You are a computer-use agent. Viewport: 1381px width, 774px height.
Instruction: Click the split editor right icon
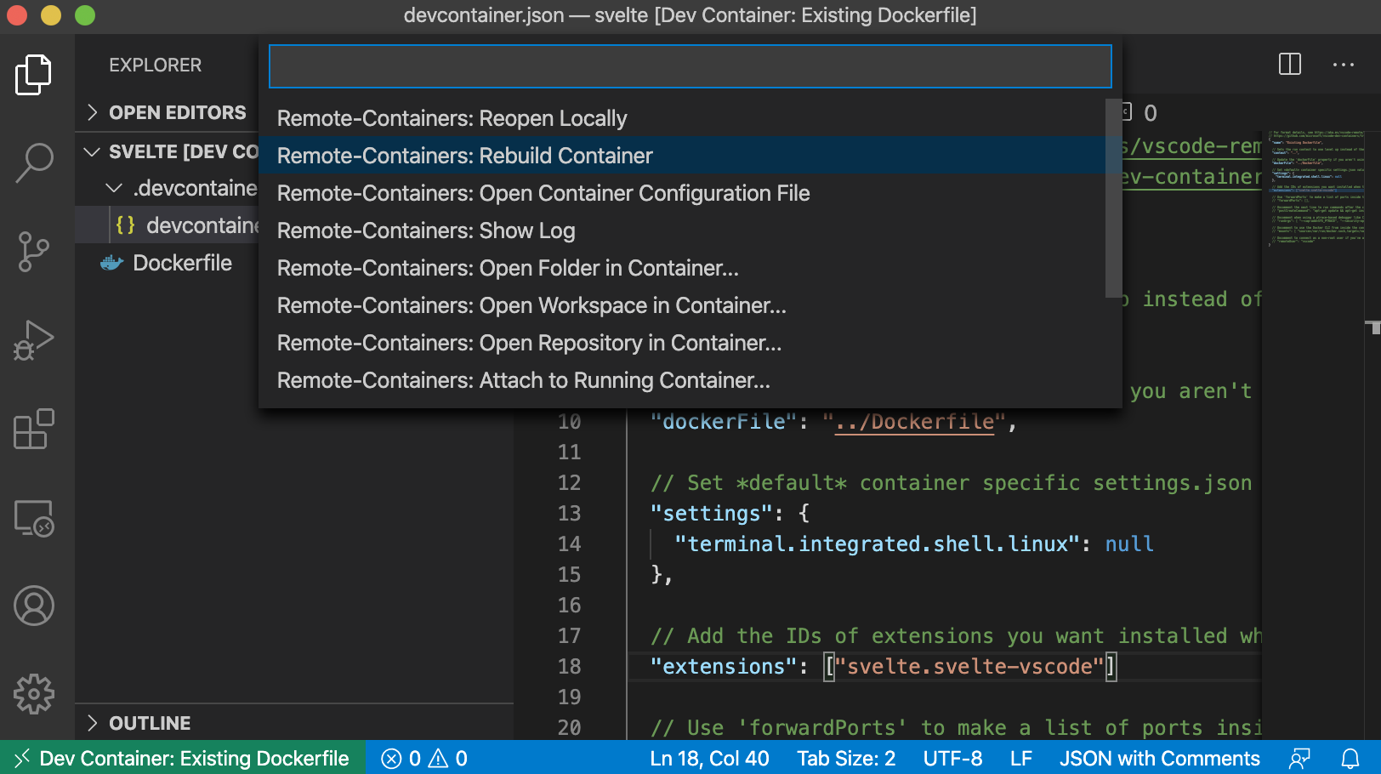point(1290,64)
